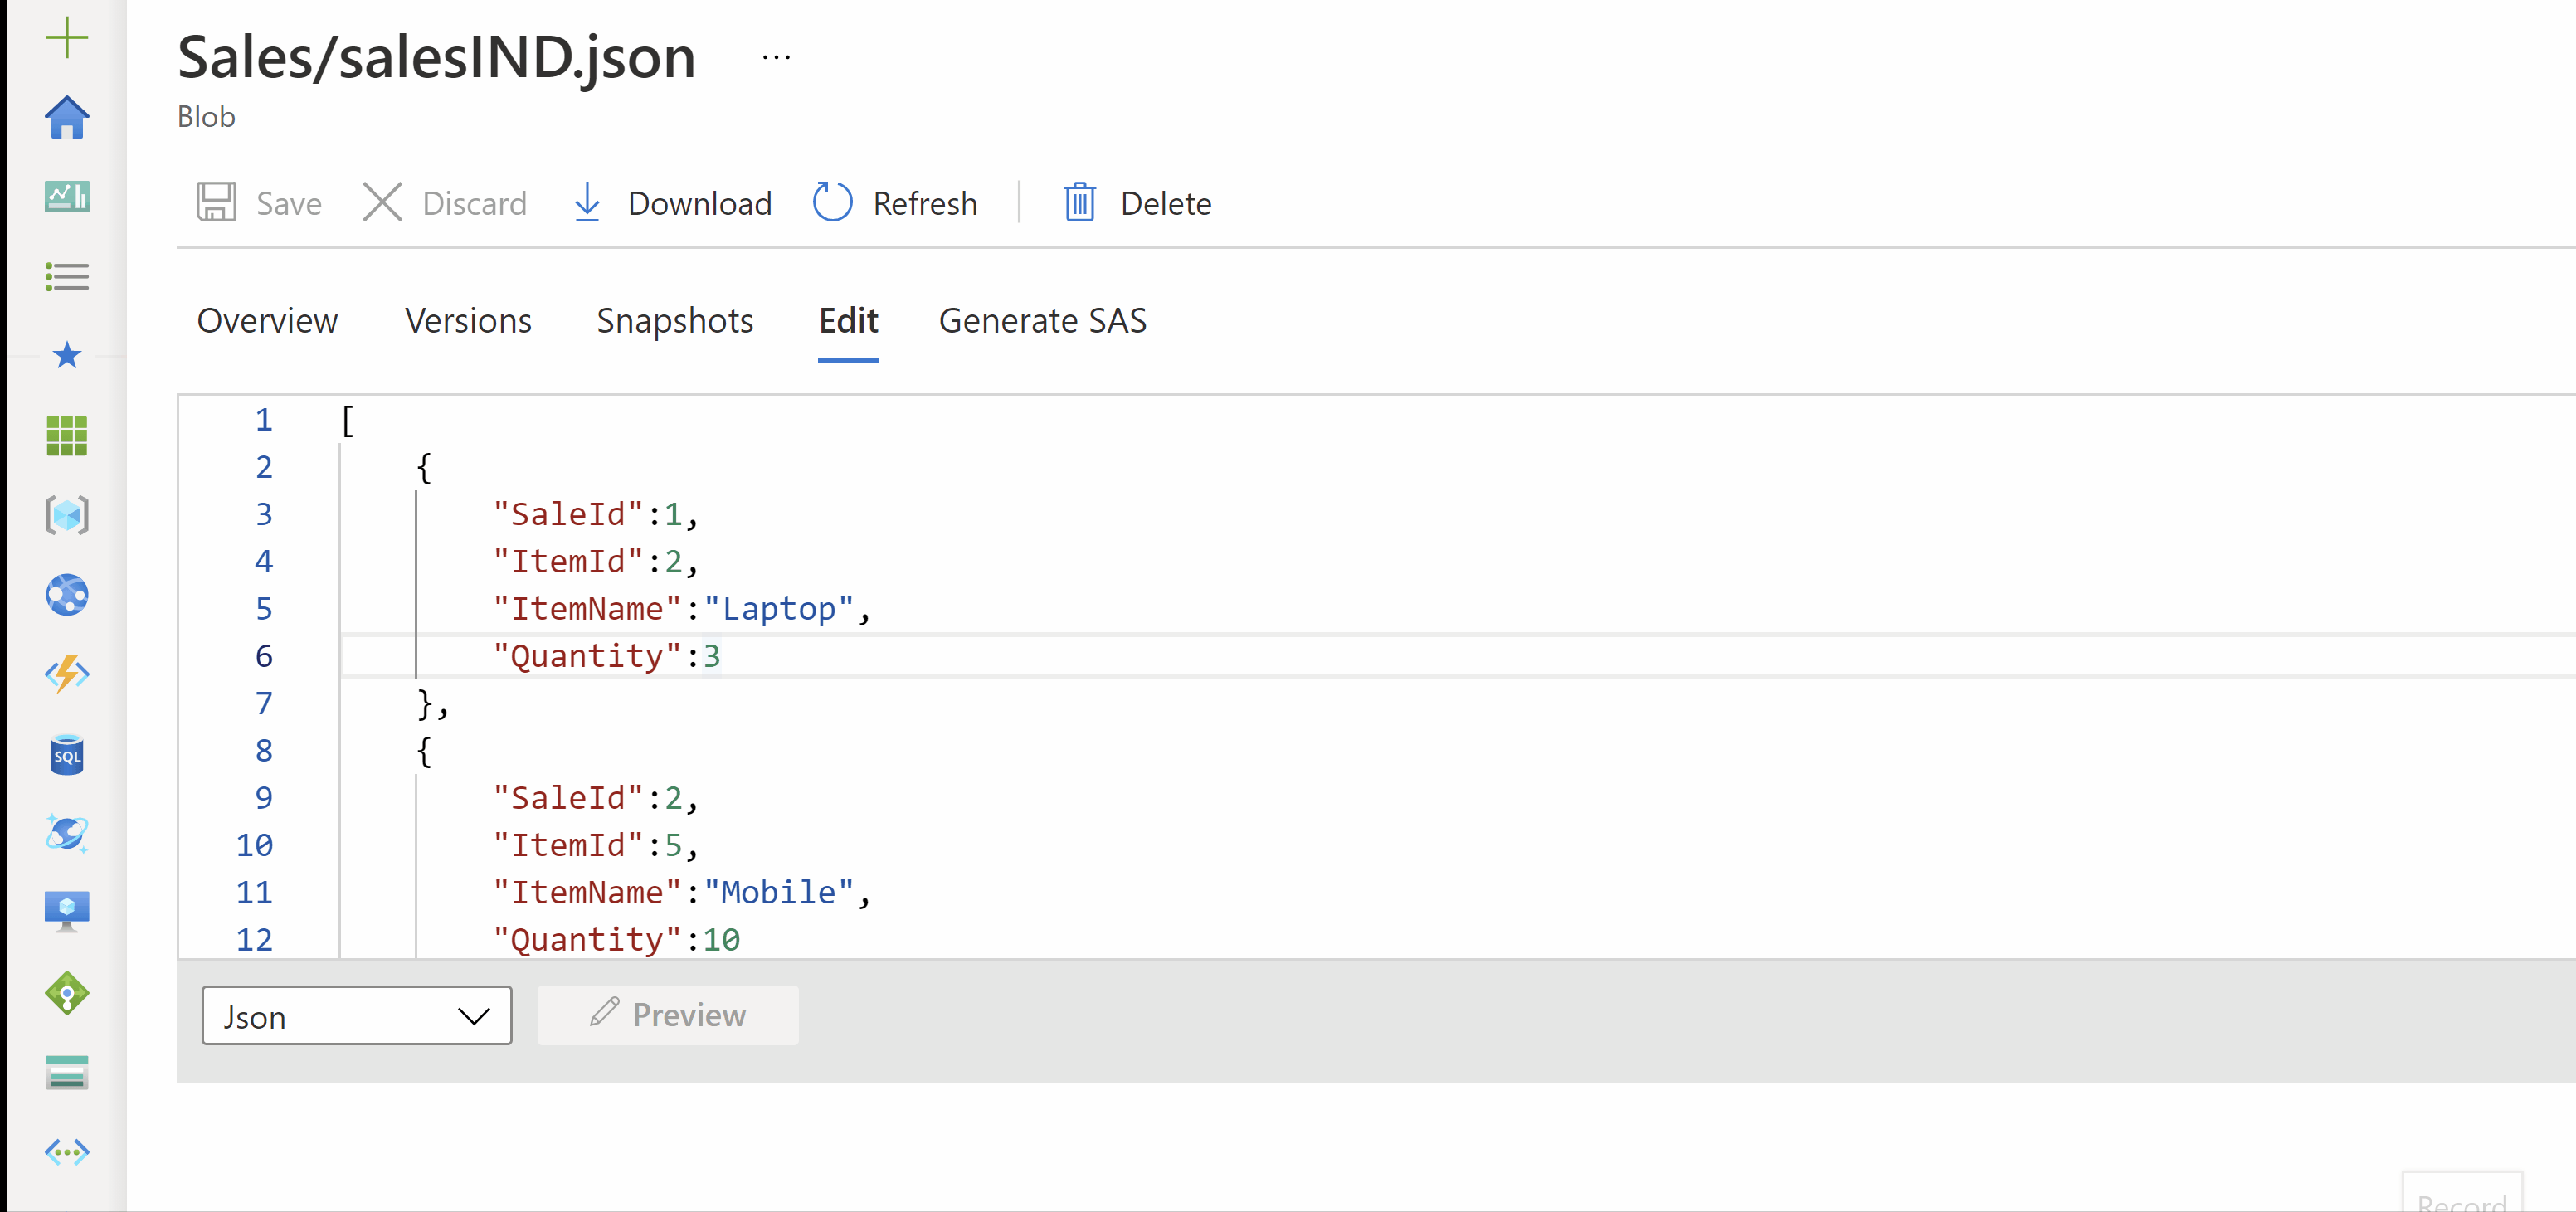Click the Favorites star icon

(67, 355)
